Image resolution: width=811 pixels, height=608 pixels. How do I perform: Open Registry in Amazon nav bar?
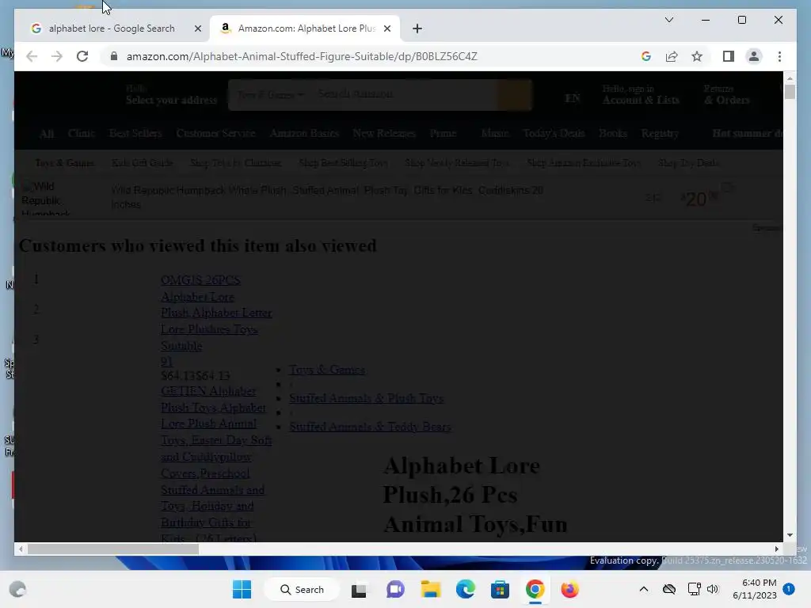(x=660, y=133)
